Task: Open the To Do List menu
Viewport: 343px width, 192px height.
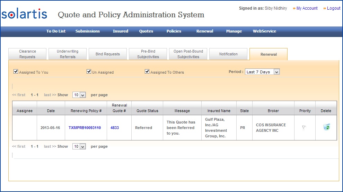Action: click(56, 31)
